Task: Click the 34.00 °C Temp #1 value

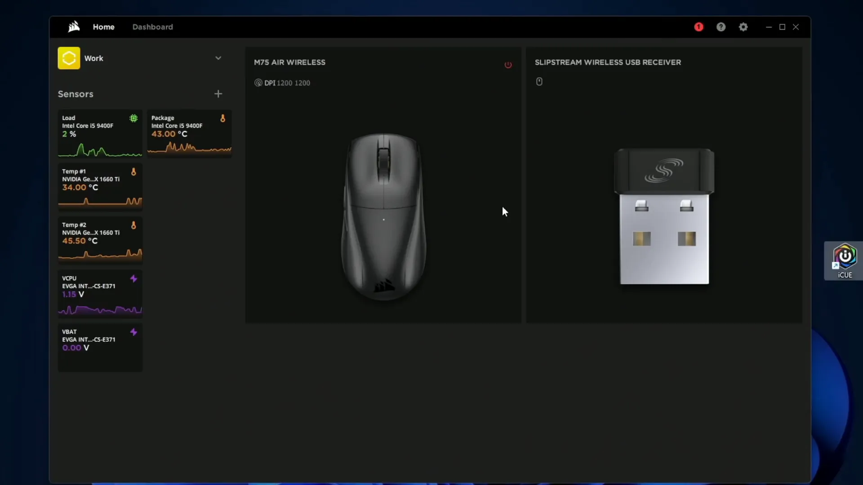Action: pos(80,187)
